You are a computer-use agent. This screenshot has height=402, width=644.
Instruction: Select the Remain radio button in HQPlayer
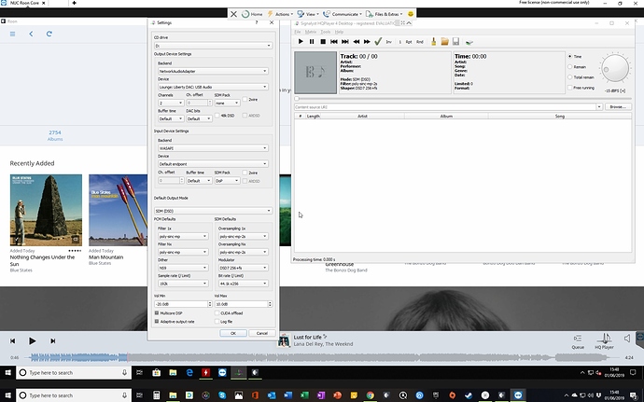click(x=570, y=66)
